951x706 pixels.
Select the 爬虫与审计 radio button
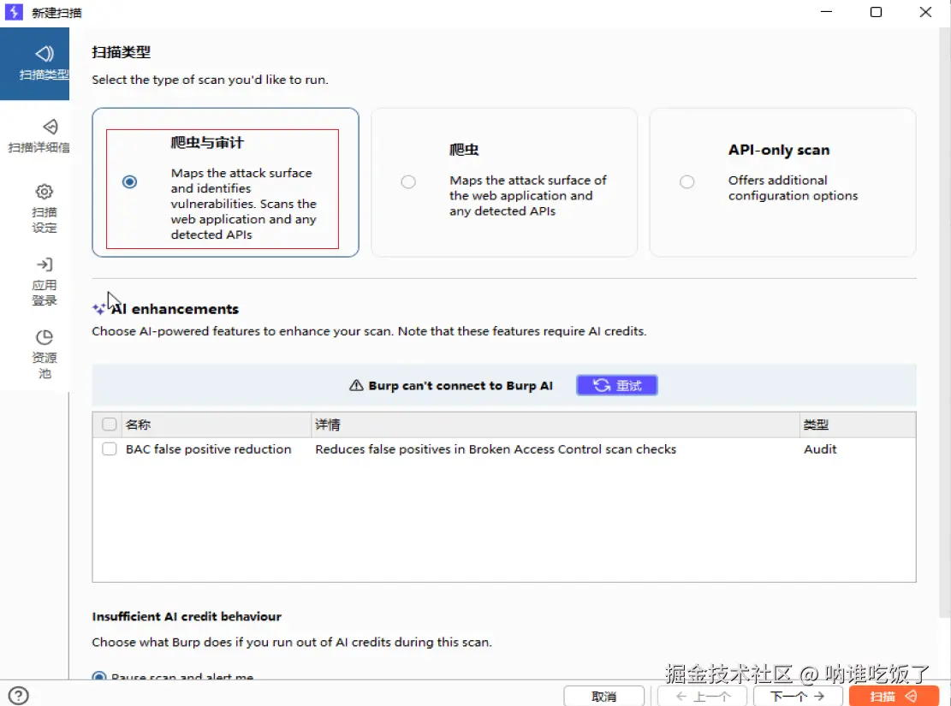point(129,182)
